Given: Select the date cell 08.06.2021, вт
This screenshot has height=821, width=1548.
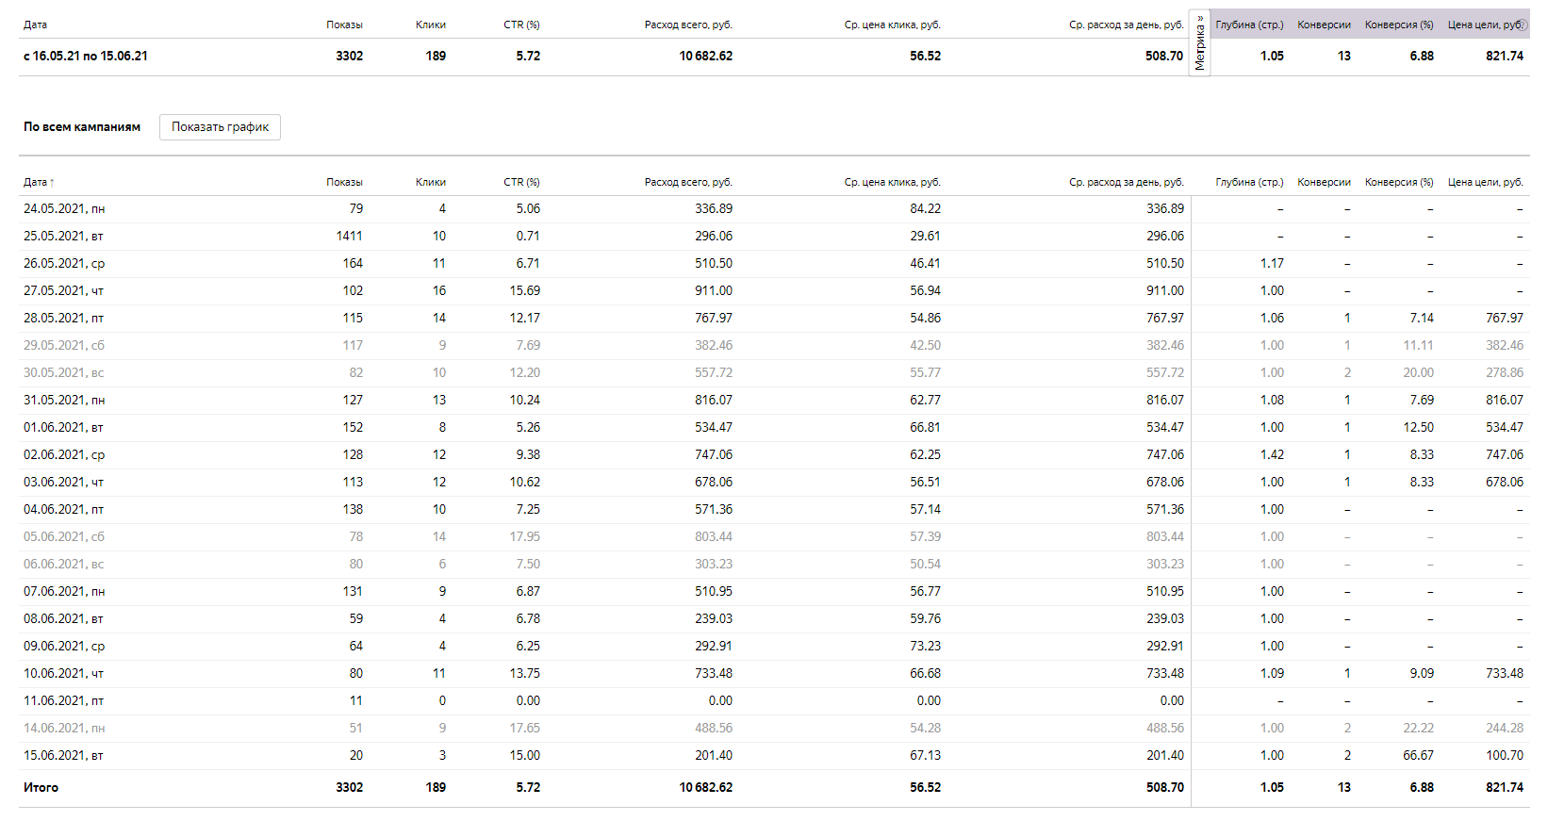Looking at the screenshot, I should (x=63, y=618).
